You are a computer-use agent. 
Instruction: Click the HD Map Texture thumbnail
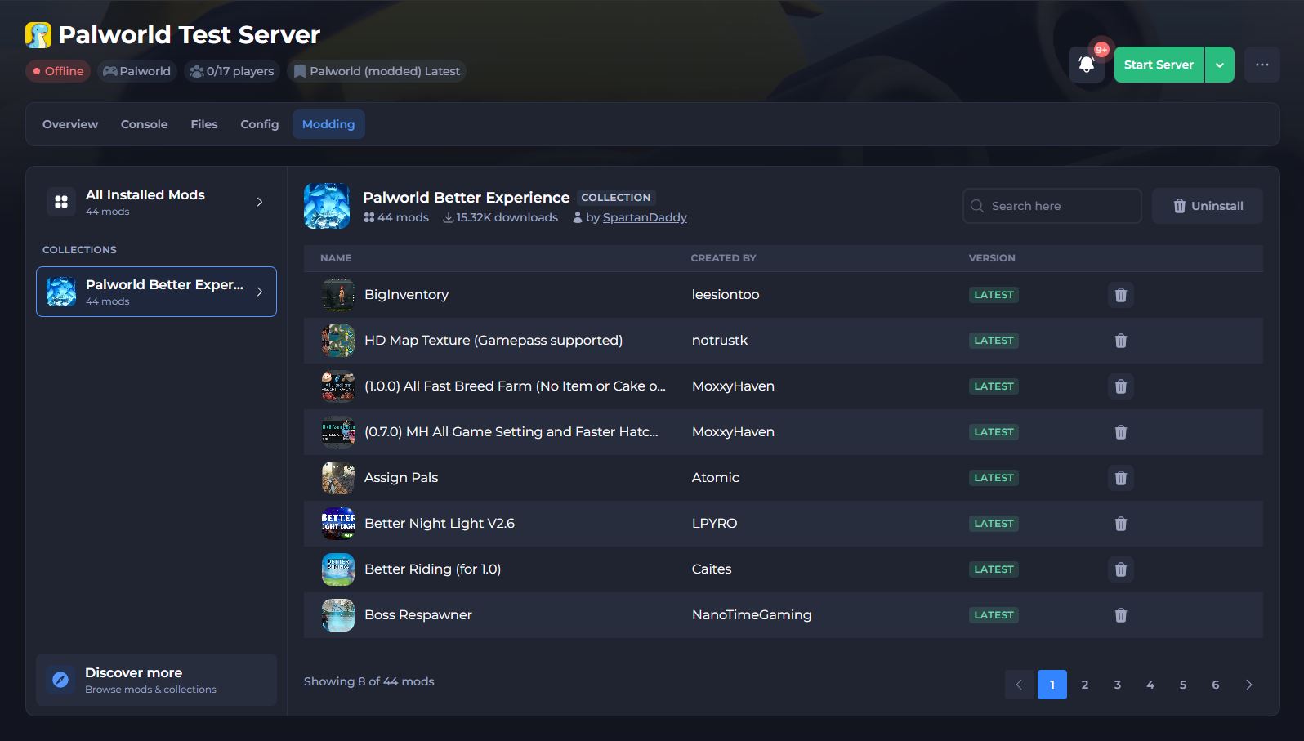(x=338, y=341)
